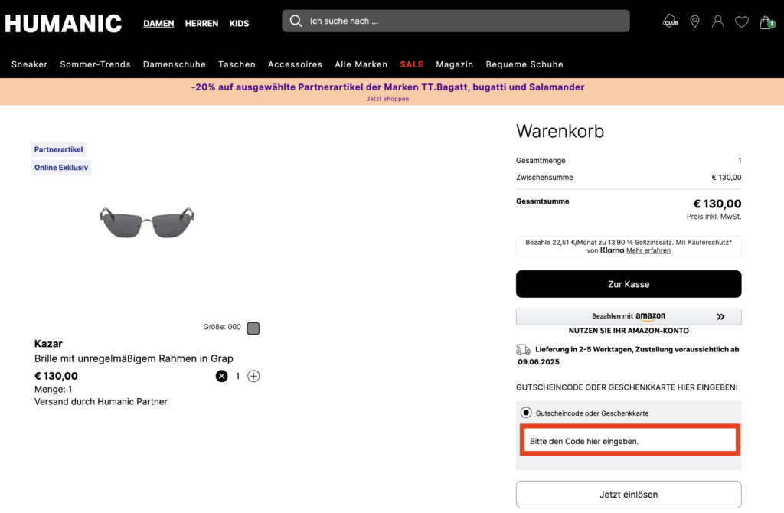The image size is (784, 513).
Task: Click the Gesamtmenge label
Action: 541,161
